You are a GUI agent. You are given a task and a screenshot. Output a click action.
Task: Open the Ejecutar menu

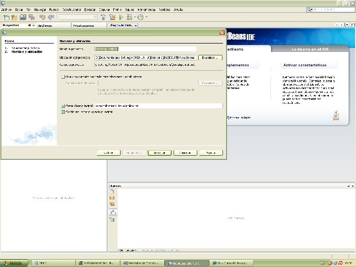pos(90,9)
